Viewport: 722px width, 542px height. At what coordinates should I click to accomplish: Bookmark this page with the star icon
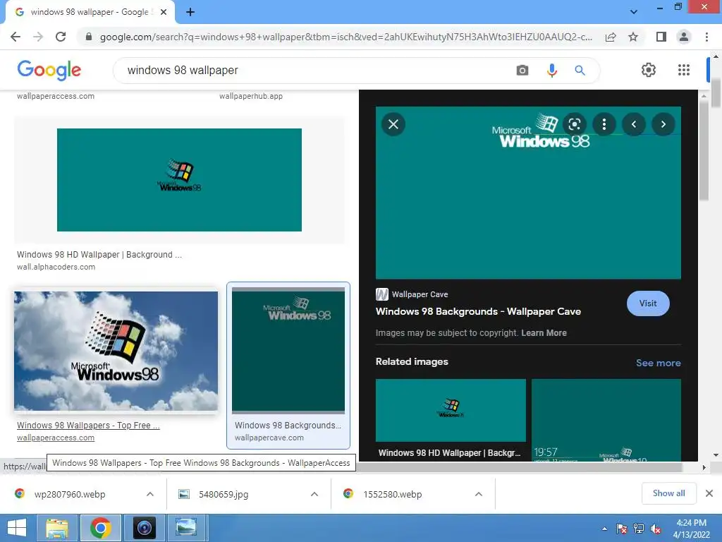pos(633,37)
